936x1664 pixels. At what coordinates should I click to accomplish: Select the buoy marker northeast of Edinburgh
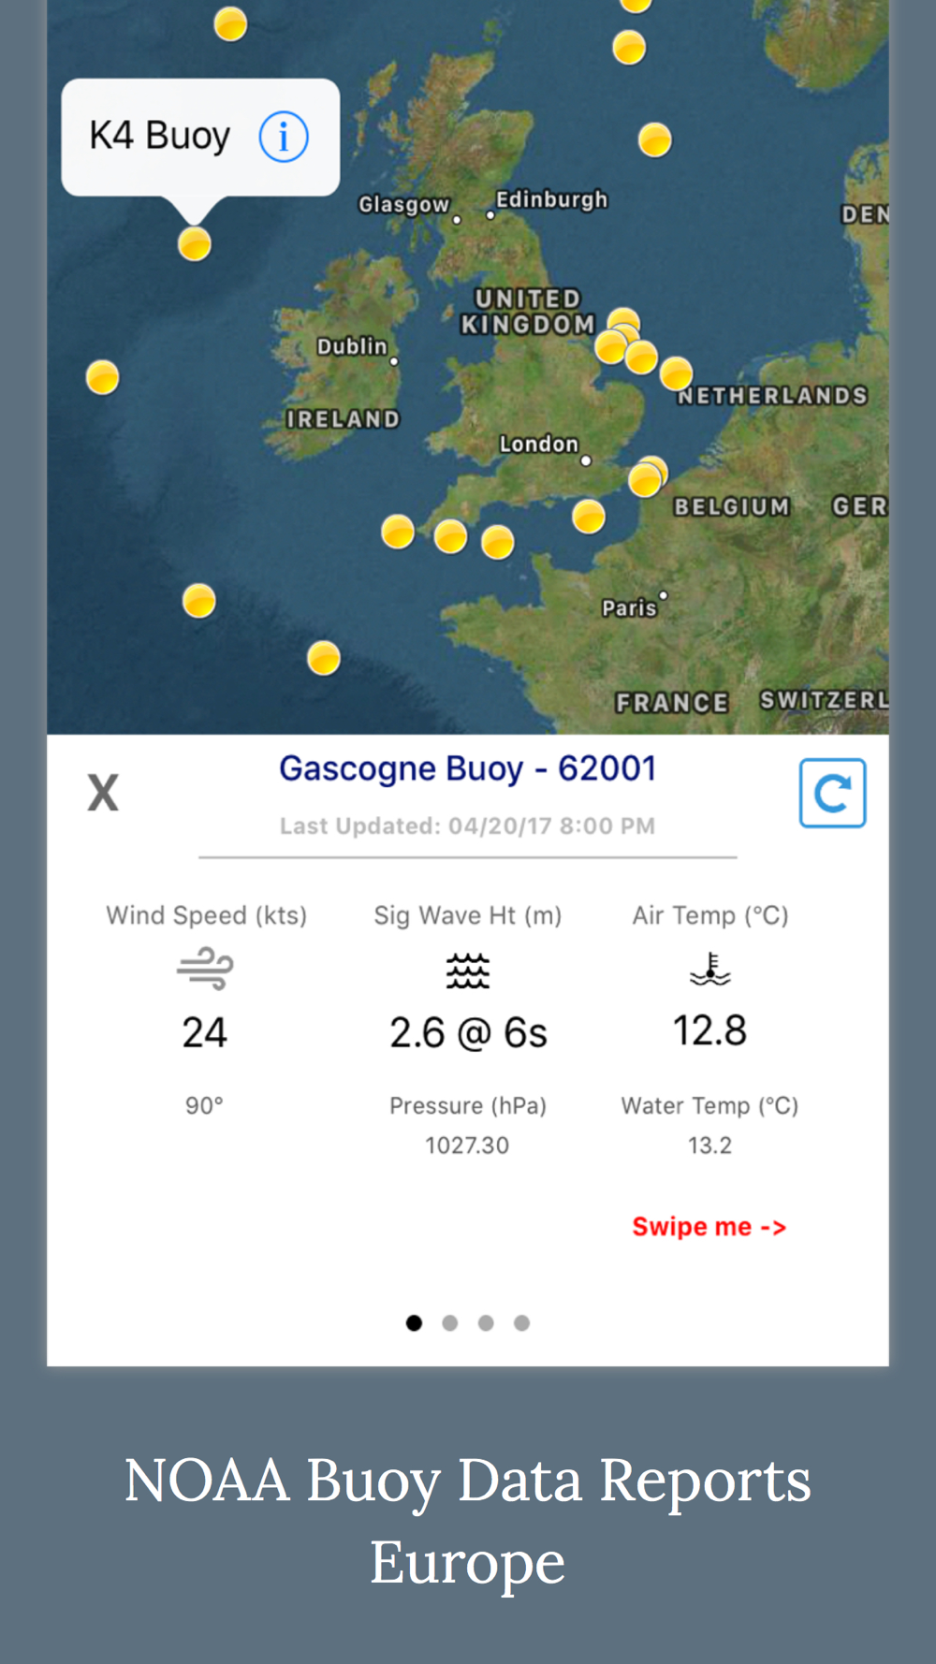coord(654,140)
